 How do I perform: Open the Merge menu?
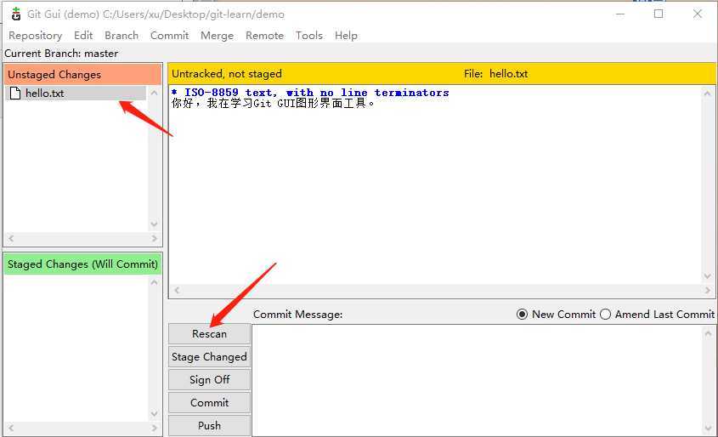click(217, 35)
